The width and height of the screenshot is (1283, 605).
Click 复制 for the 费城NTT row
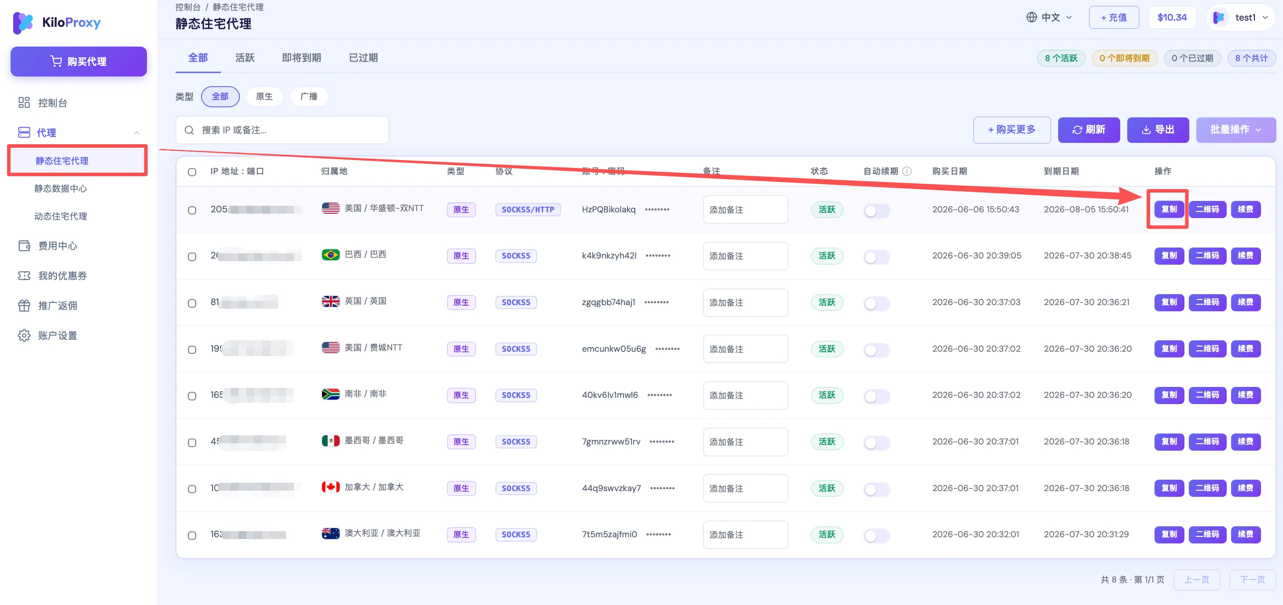coord(1169,349)
